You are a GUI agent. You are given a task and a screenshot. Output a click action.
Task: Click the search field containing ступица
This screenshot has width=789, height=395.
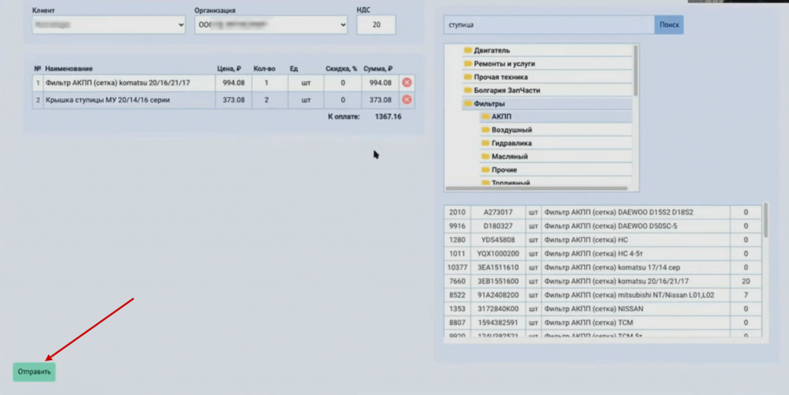[549, 25]
